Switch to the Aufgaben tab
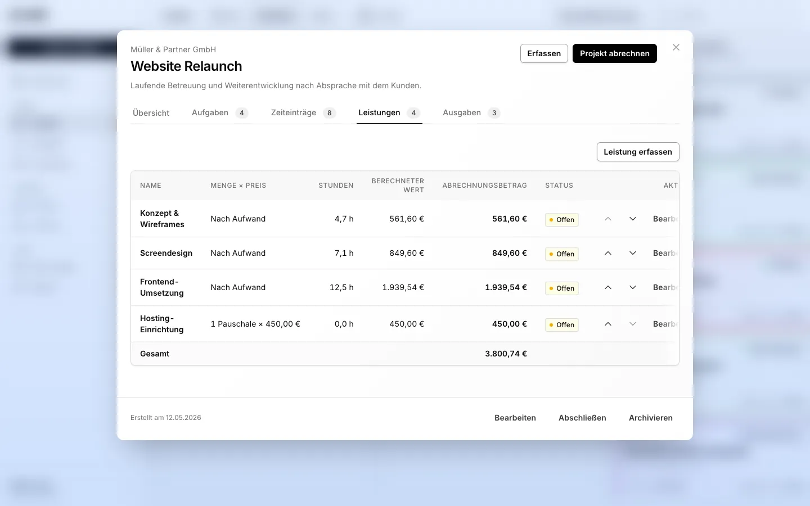810x506 pixels. 220,112
